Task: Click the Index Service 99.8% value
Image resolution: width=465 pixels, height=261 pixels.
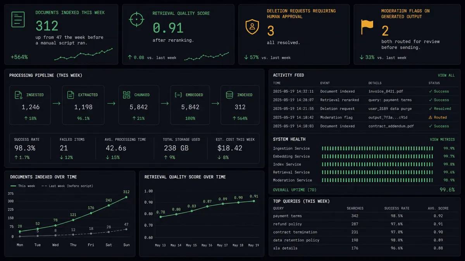Action: 449,164
